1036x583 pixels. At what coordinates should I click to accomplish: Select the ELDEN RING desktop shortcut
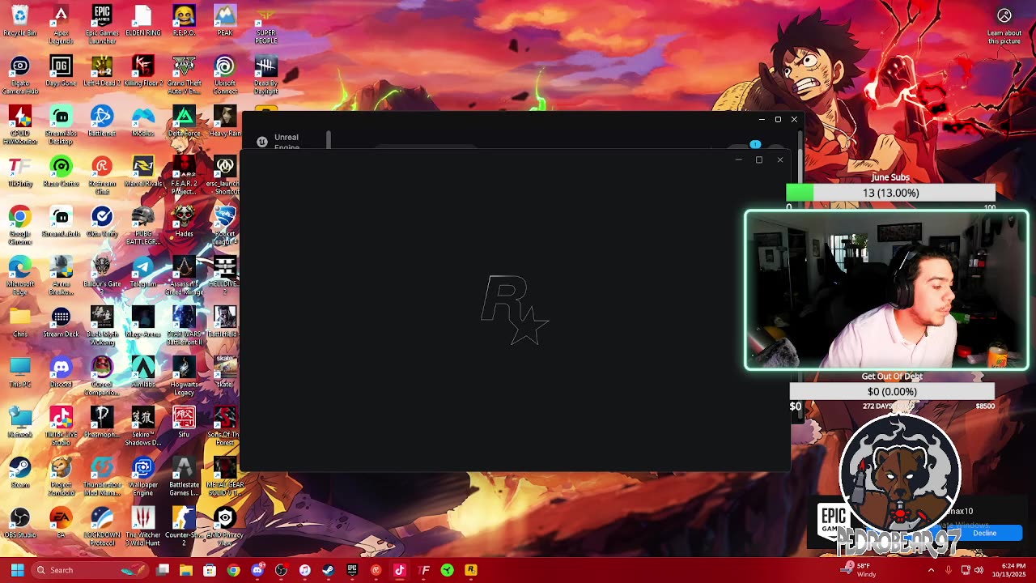[x=143, y=22]
